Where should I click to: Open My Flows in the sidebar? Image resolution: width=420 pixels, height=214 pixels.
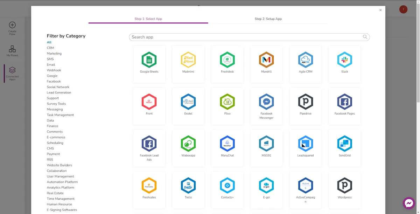tap(12, 51)
